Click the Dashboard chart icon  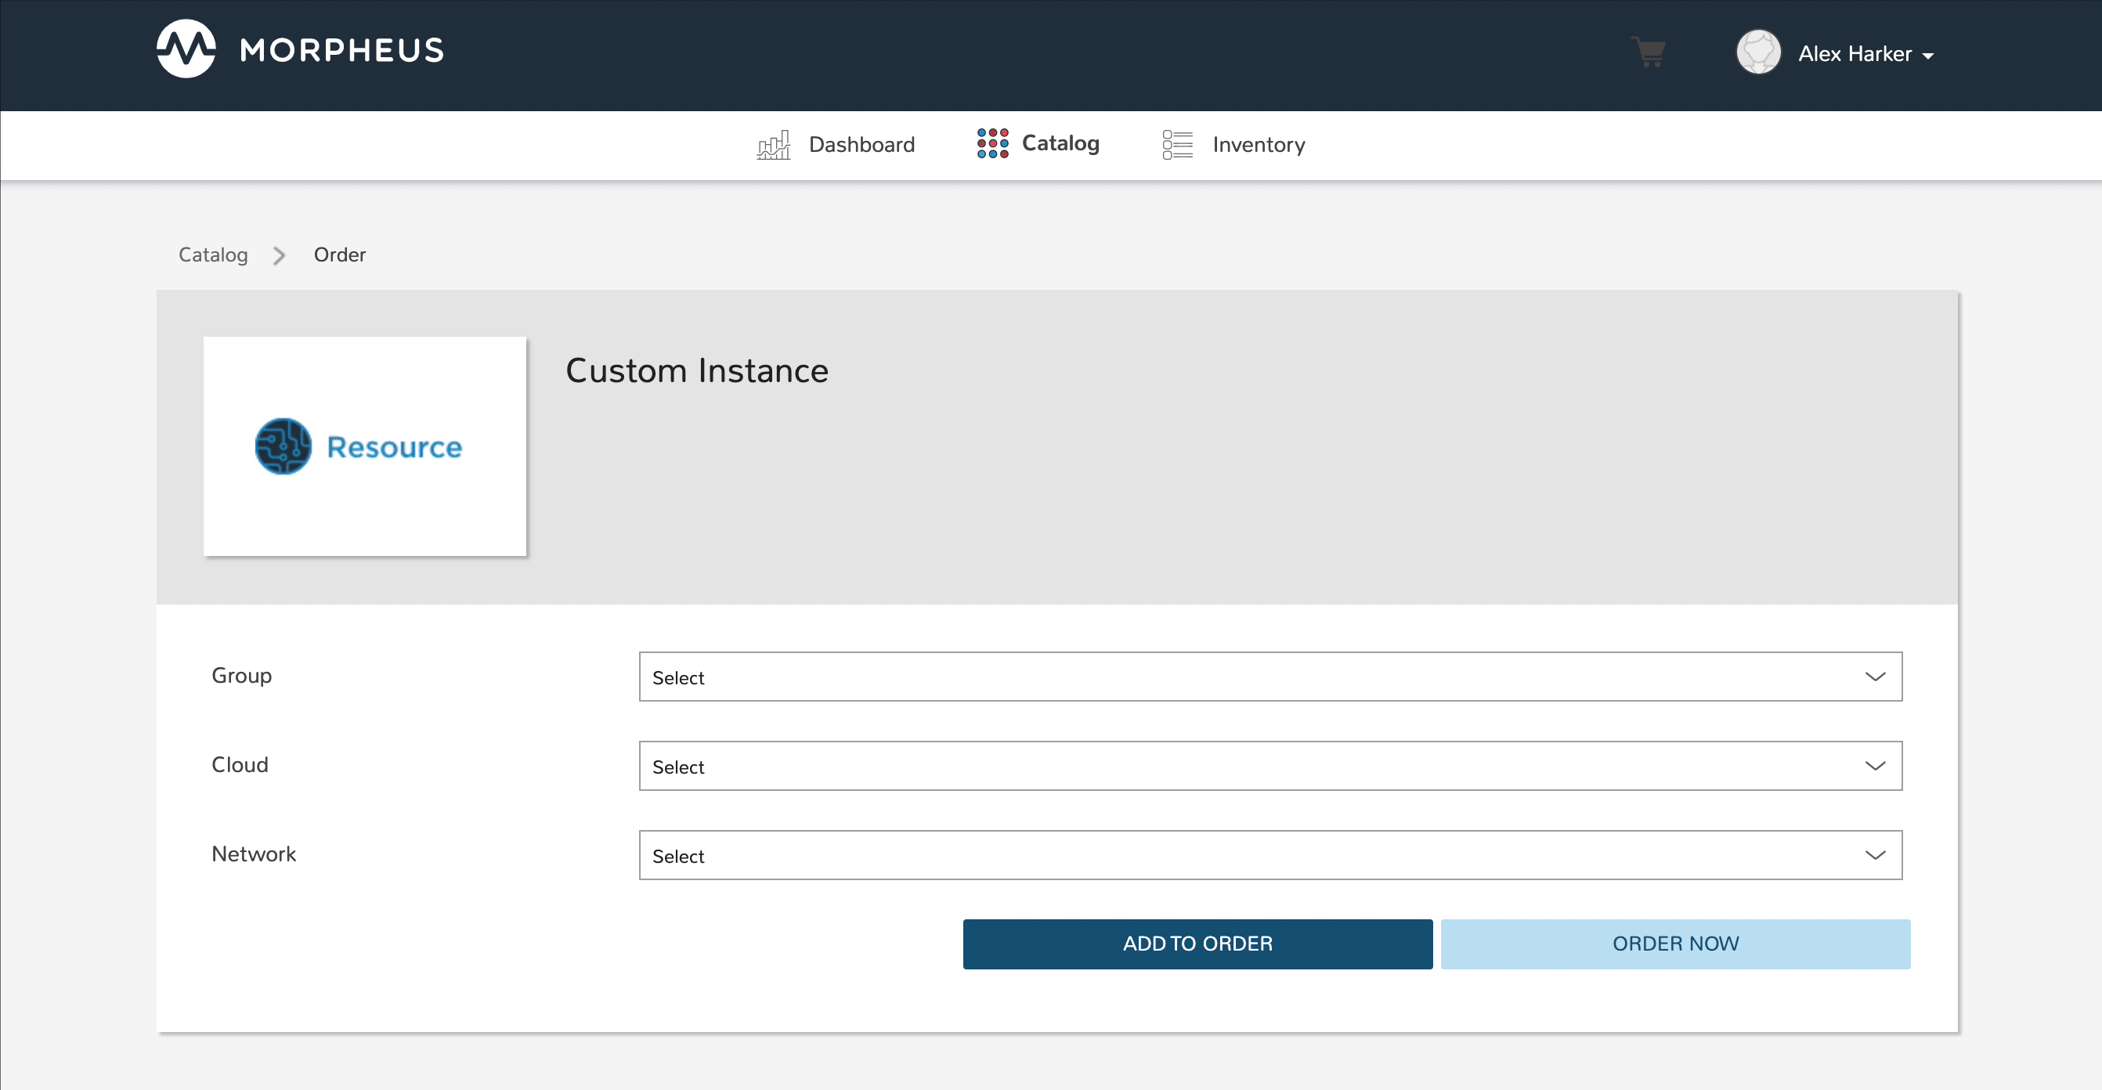pyautogui.click(x=773, y=144)
